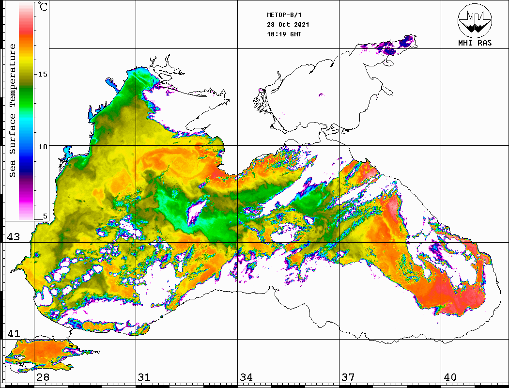
Task: Click the temperature color bar gradient
Action: 26,111
